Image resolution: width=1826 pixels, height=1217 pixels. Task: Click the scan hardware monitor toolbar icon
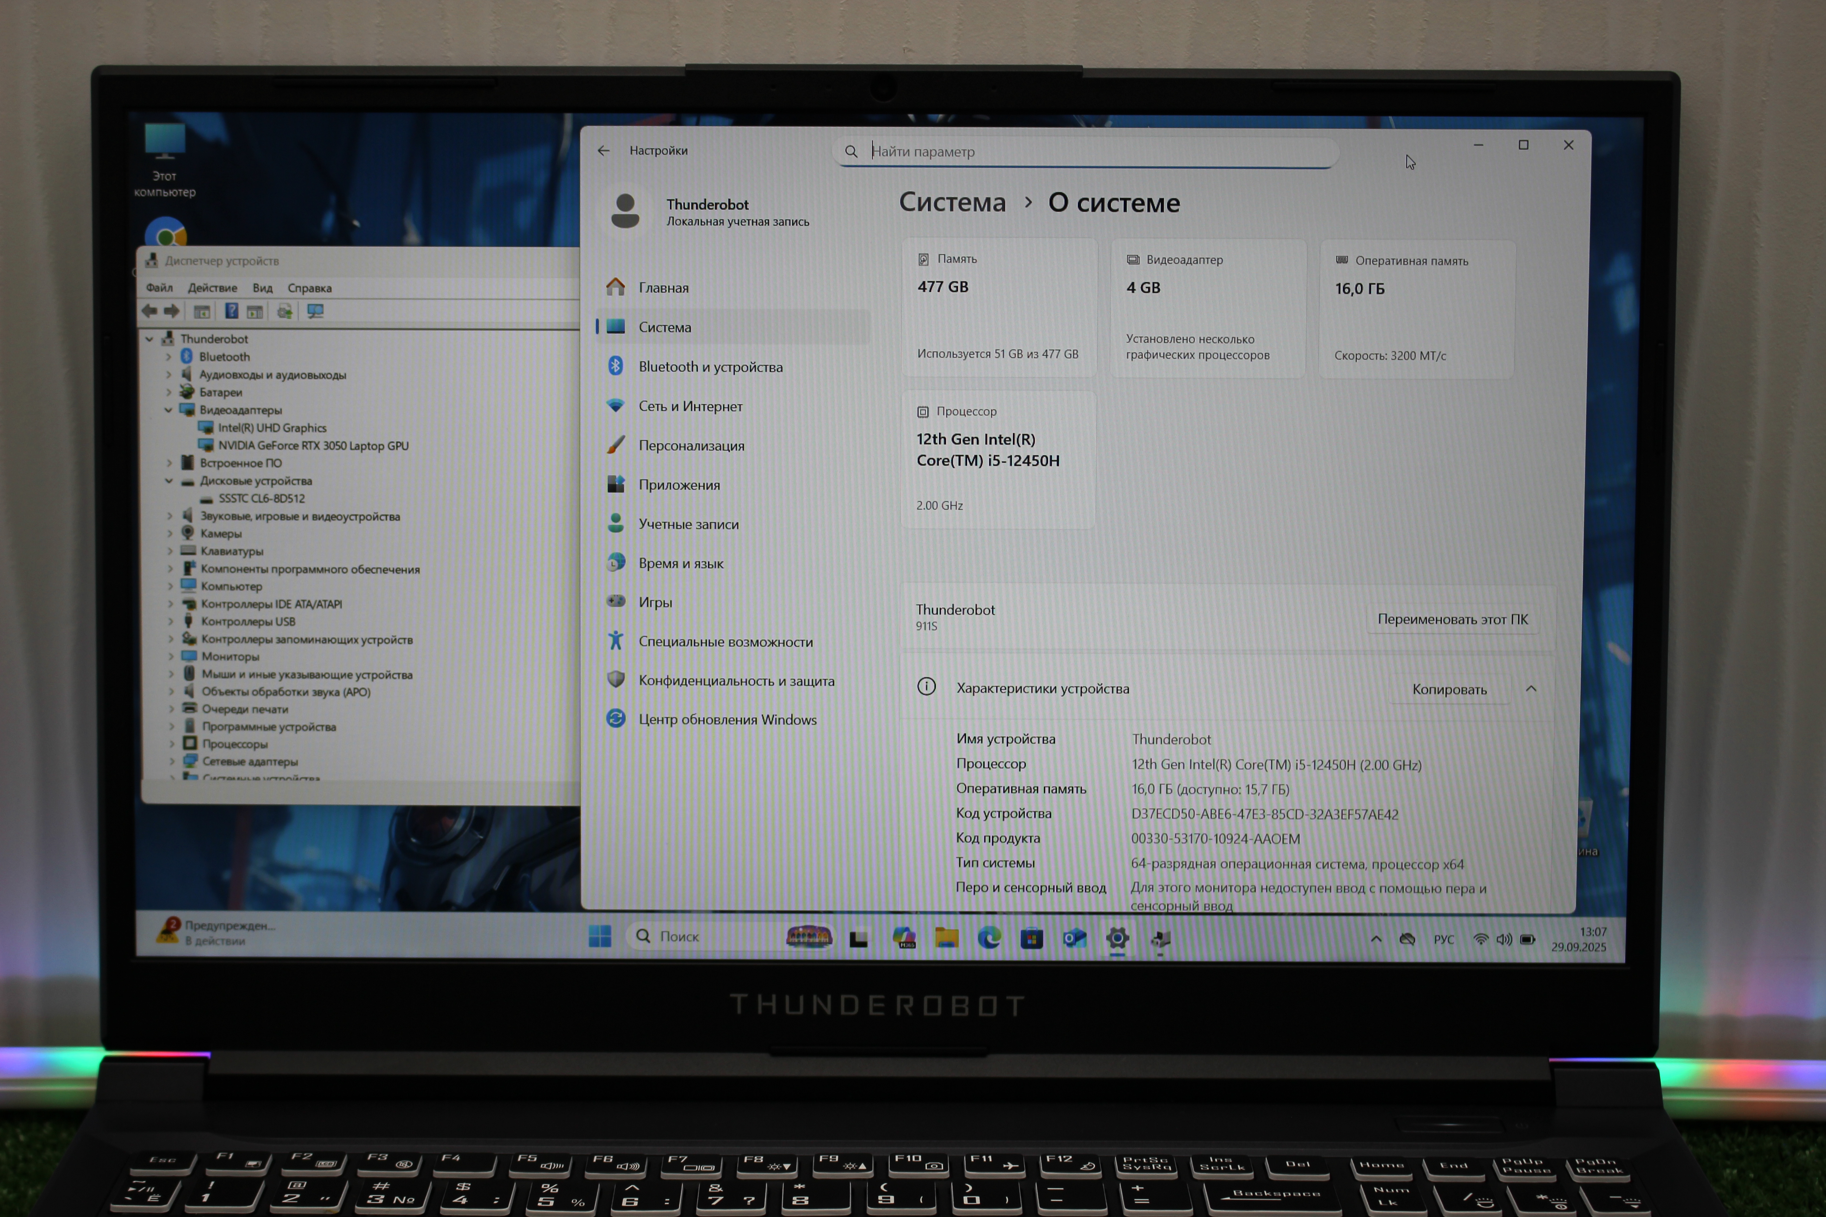315,311
